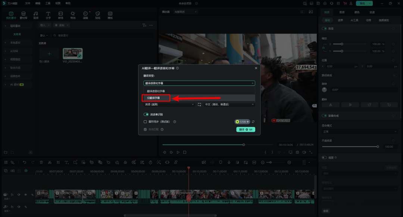The image size is (403, 217).
Task: Open the 贴纸 stickers tab
Action: coord(98,15)
